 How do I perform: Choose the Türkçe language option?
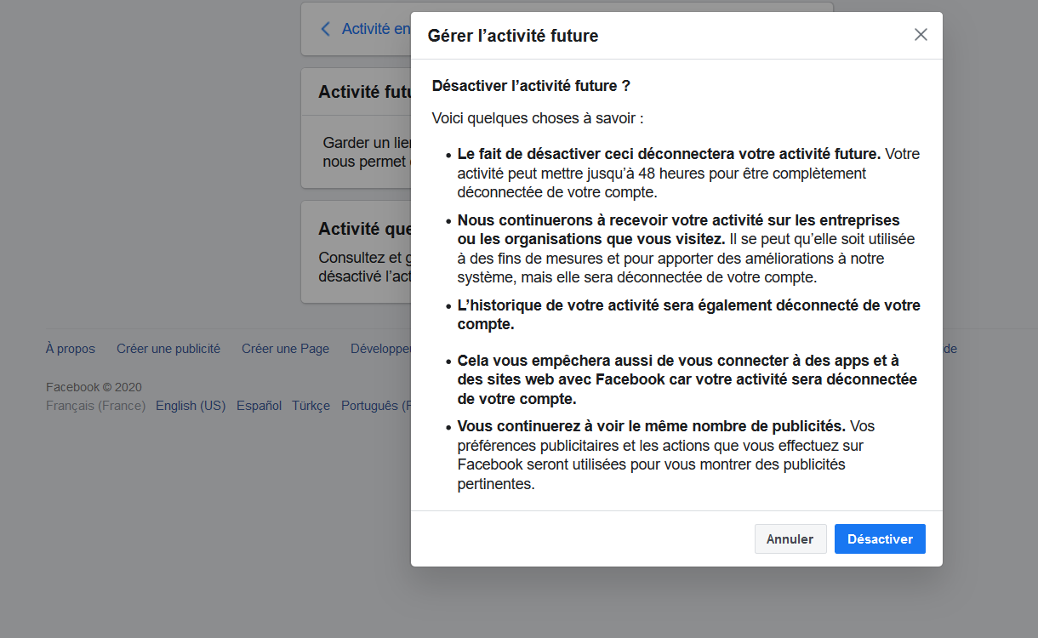pos(311,406)
